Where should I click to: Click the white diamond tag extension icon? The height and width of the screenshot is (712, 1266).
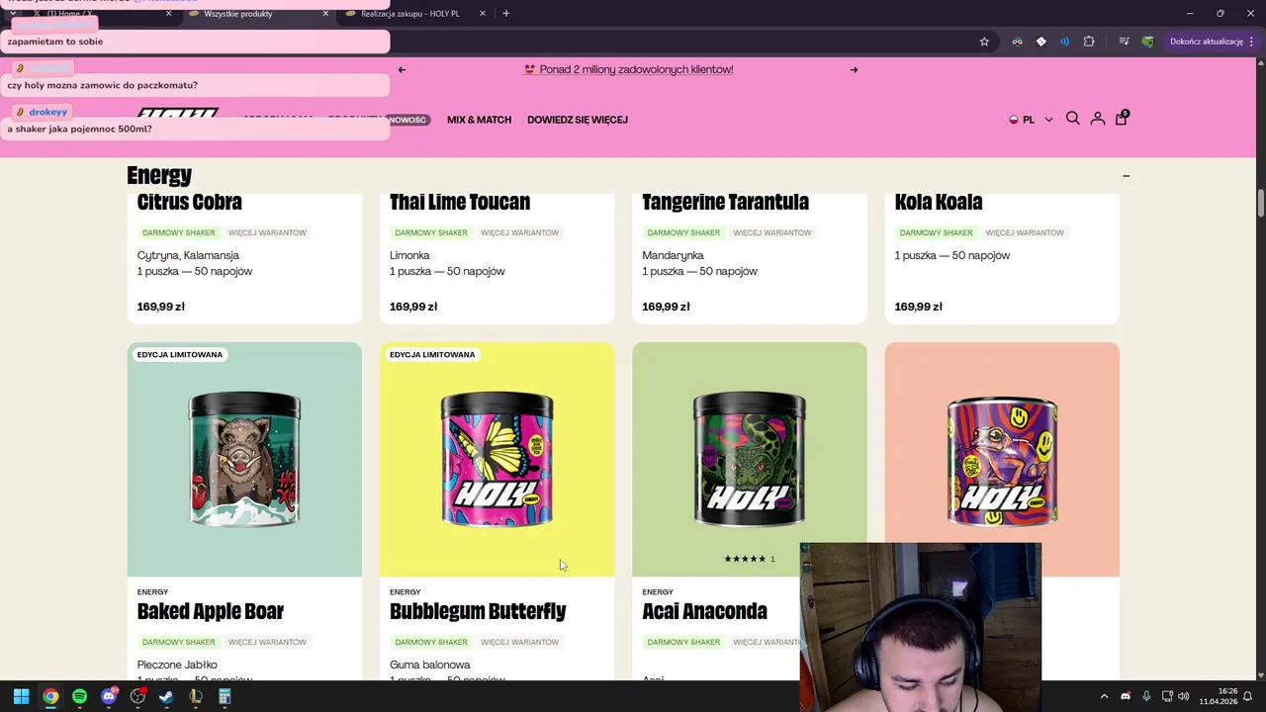(x=1040, y=42)
